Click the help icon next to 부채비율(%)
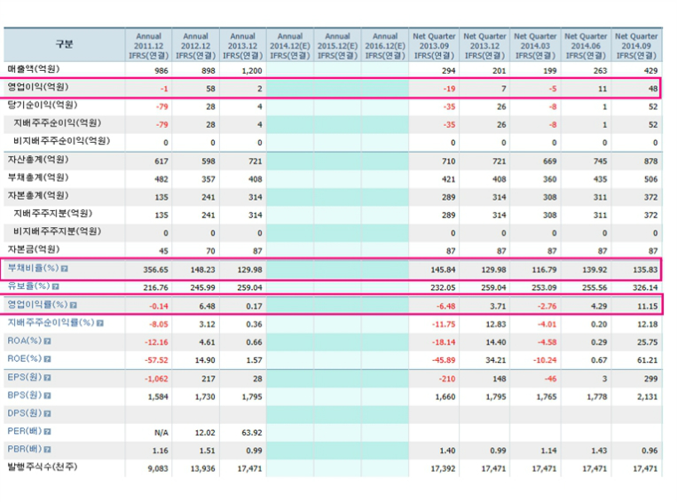677x502 pixels. tap(65, 268)
